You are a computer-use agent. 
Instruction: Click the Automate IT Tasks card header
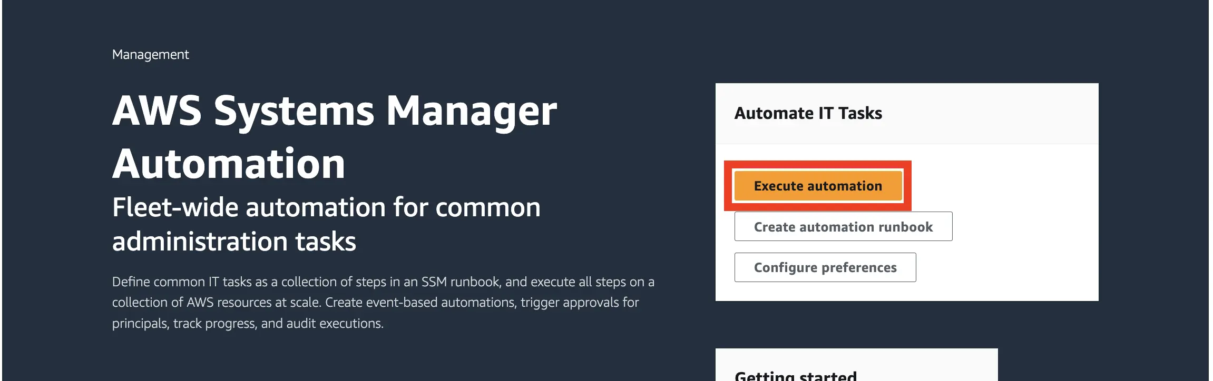(x=809, y=113)
